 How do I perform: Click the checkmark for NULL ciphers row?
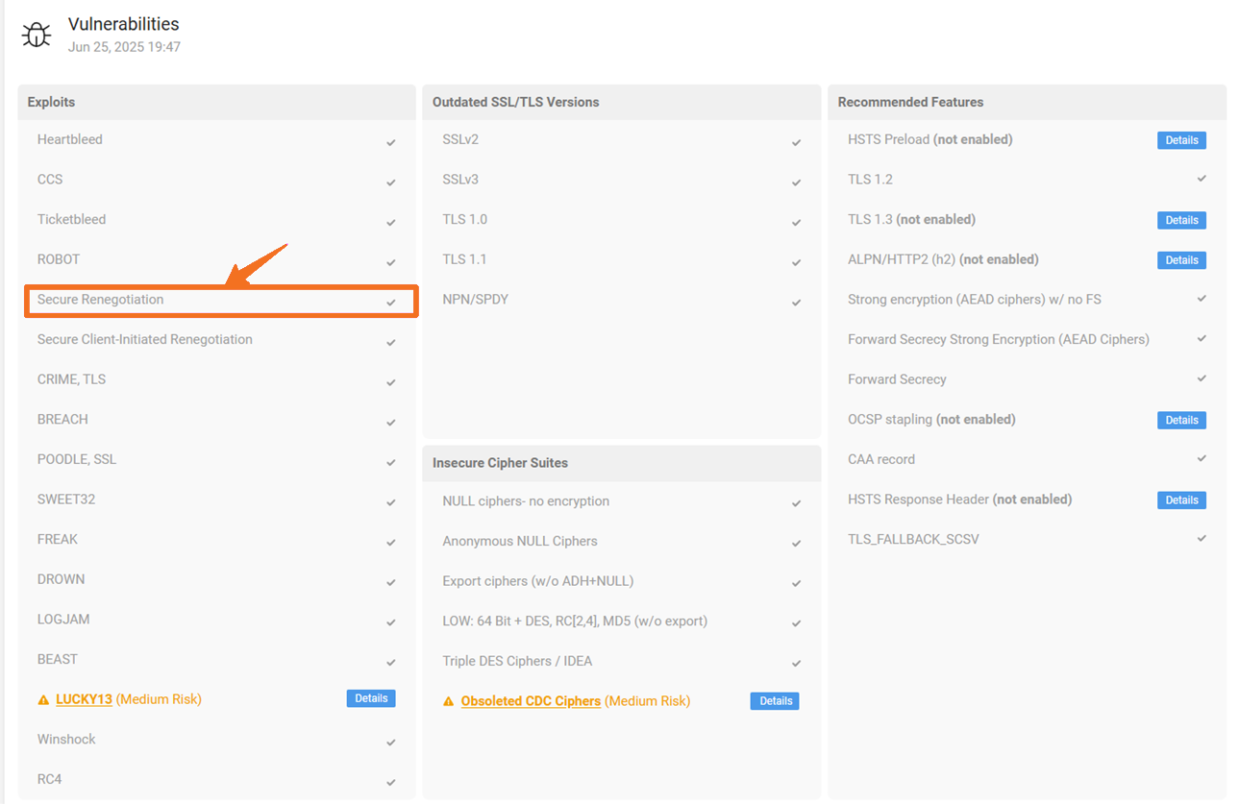coord(796,503)
